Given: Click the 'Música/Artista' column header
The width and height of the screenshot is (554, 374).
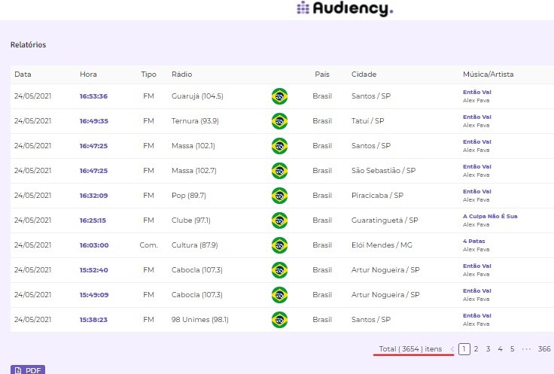Looking at the screenshot, I should (488, 74).
